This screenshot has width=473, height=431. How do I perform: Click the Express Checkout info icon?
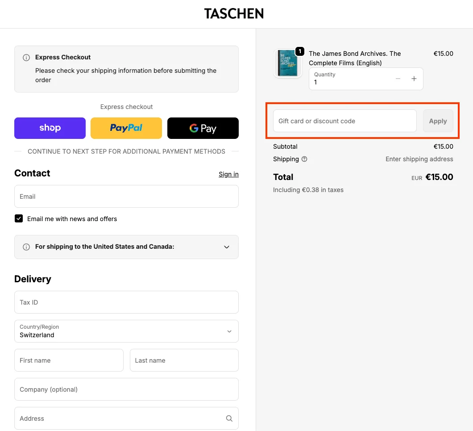coord(26,57)
